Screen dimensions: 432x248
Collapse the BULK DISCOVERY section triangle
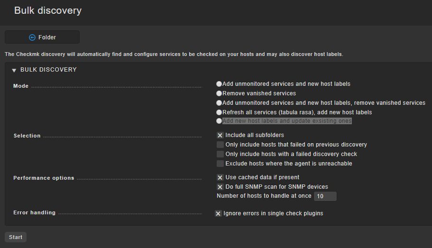(14, 71)
